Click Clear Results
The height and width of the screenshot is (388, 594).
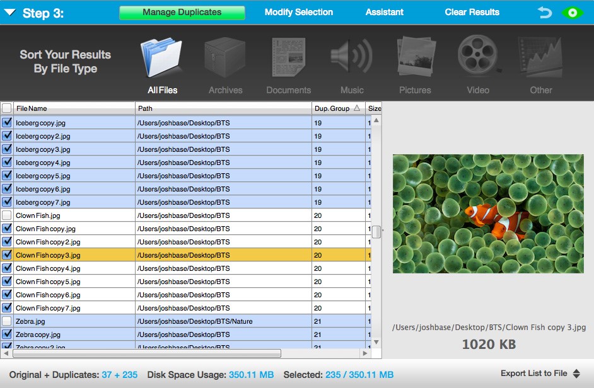472,11
